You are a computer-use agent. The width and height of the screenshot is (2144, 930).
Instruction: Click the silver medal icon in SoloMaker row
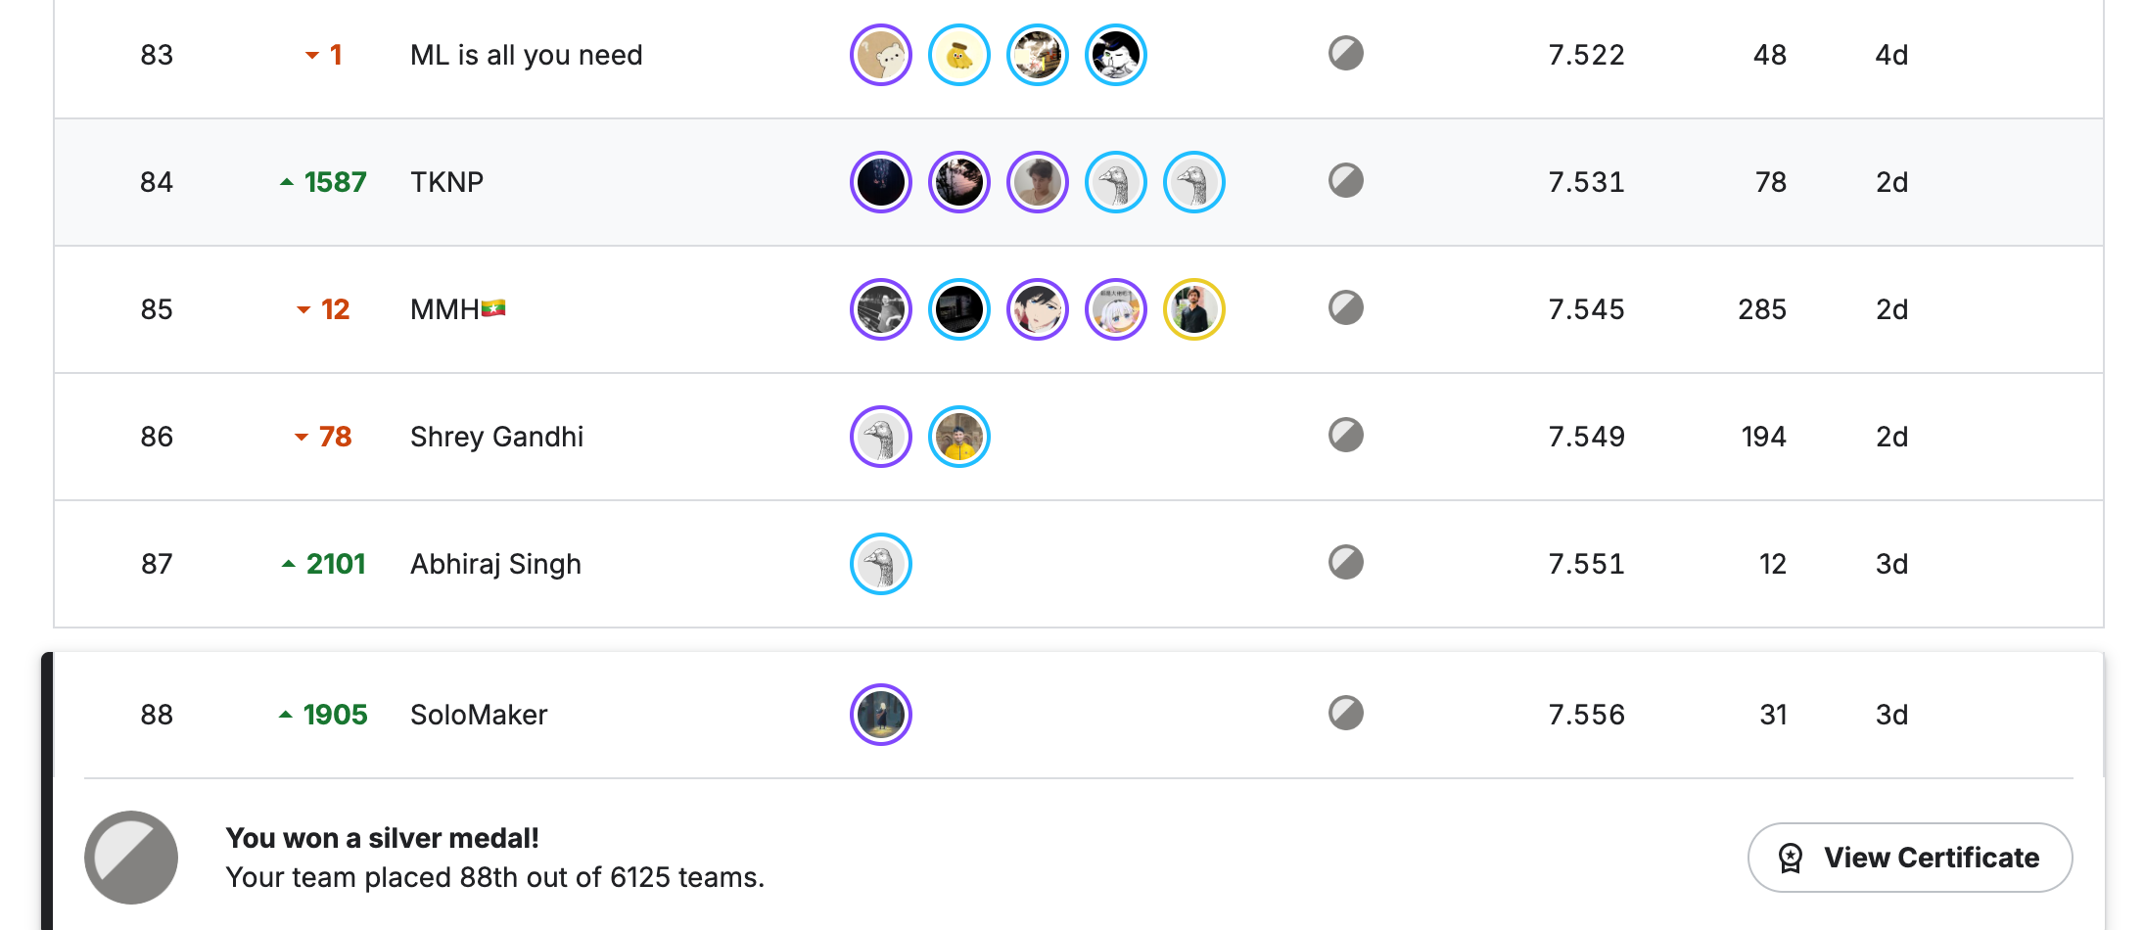pyautogui.click(x=1346, y=713)
